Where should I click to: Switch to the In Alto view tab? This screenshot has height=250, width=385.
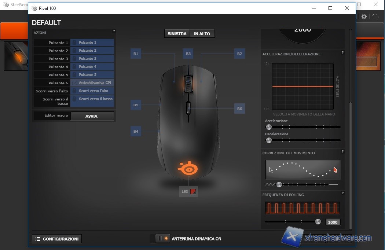click(x=202, y=34)
